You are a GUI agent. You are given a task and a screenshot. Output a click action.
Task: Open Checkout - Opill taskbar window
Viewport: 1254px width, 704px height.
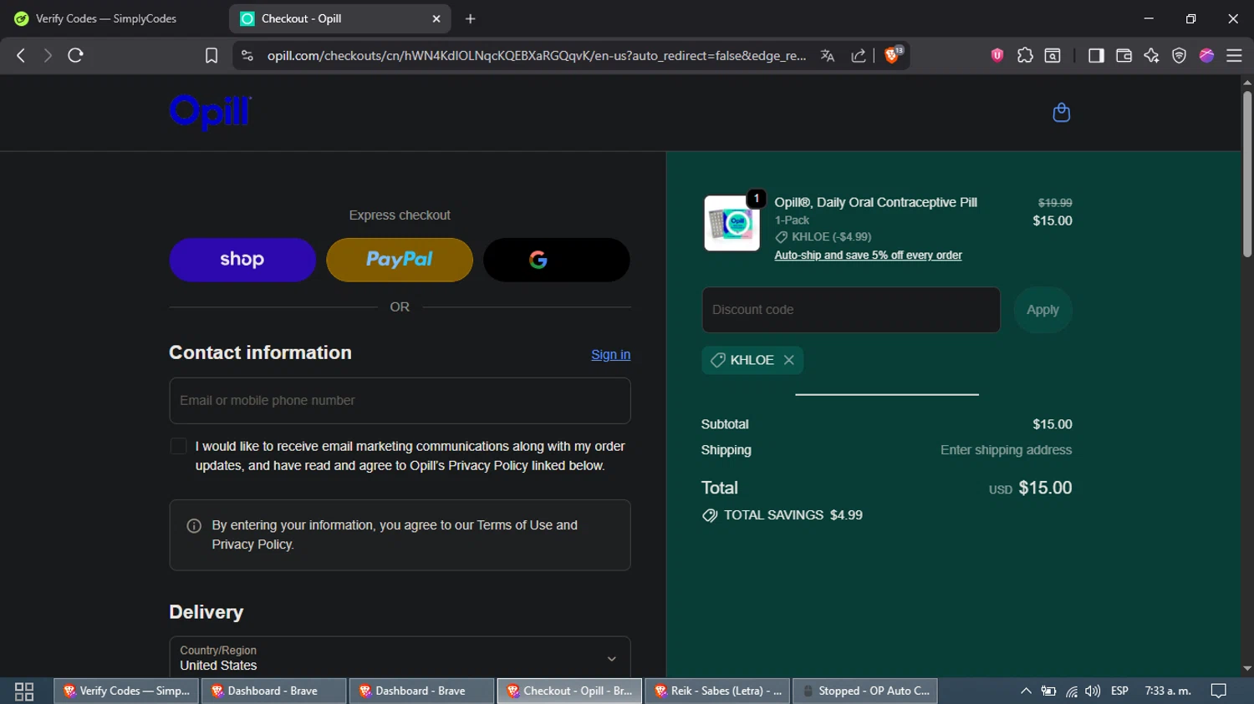click(x=570, y=691)
